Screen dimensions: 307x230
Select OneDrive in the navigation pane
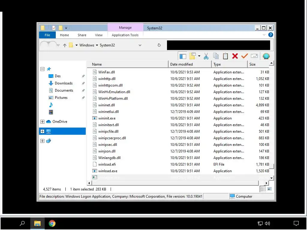pos(60,122)
